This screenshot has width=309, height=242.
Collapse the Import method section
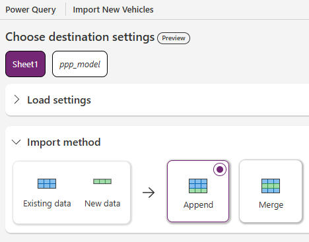tap(17, 142)
